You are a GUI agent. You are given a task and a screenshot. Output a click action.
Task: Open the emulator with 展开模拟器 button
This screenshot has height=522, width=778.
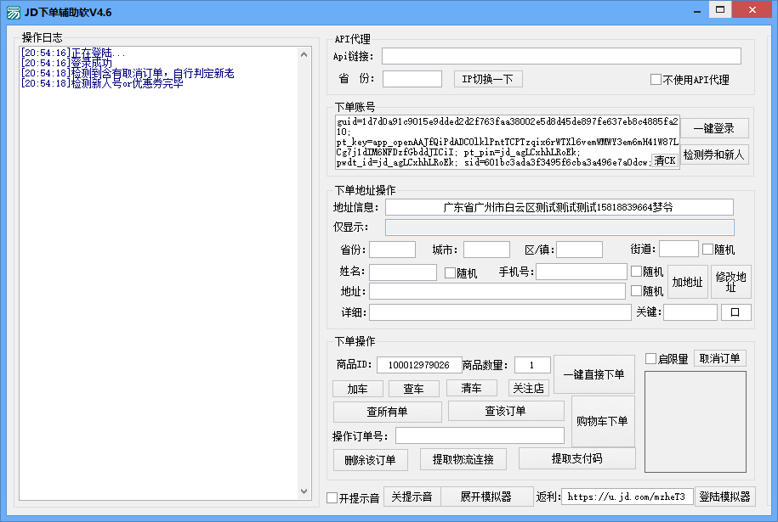(486, 497)
